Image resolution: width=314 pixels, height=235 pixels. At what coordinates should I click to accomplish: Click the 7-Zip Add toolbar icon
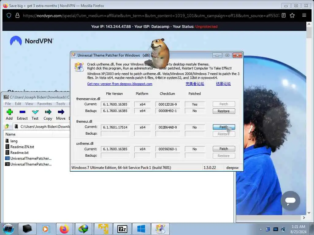click(9, 115)
